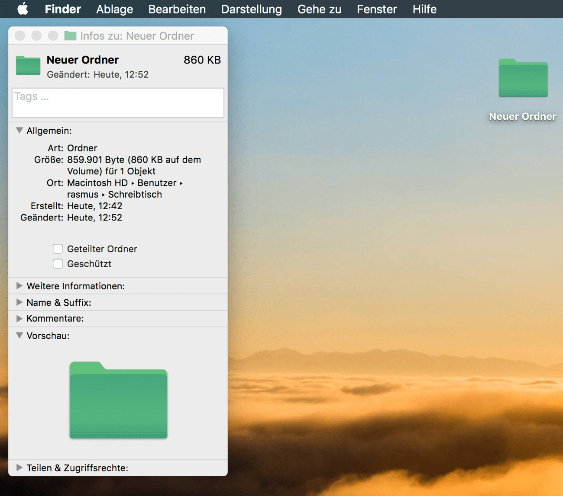This screenshot has width=563, height=496.
Task: Open the Hilfe menu
Action: click(424, 9)
